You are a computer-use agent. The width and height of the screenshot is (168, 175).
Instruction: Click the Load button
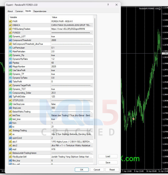pos(108,156)
